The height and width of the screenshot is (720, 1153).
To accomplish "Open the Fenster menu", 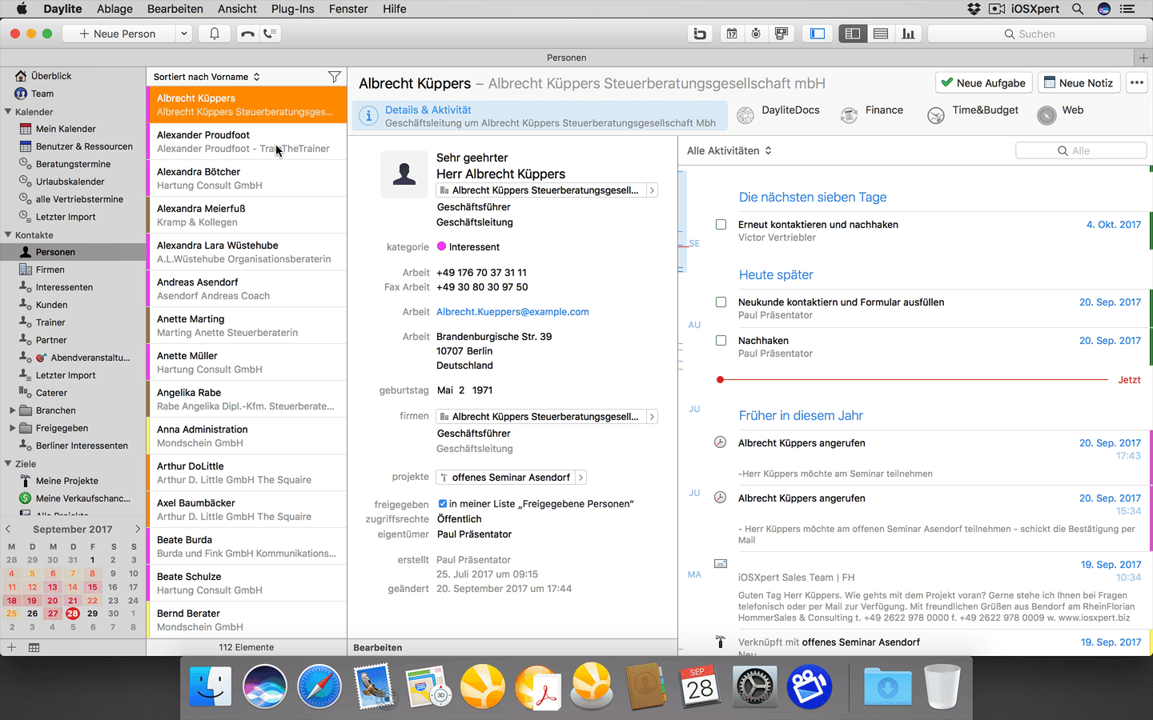I will click(x=348, y=9).
